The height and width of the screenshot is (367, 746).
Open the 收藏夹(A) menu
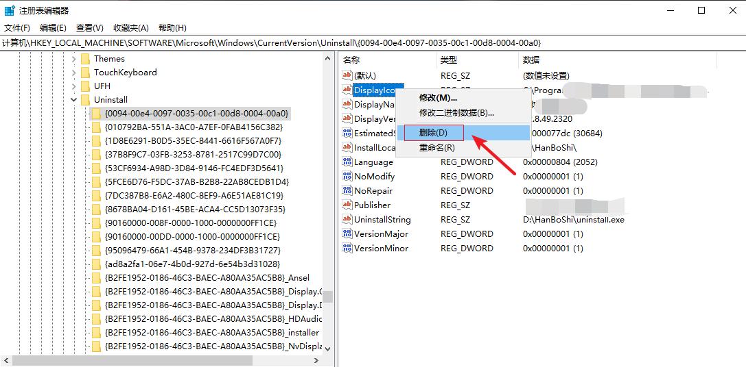click(x=130, y=28)
